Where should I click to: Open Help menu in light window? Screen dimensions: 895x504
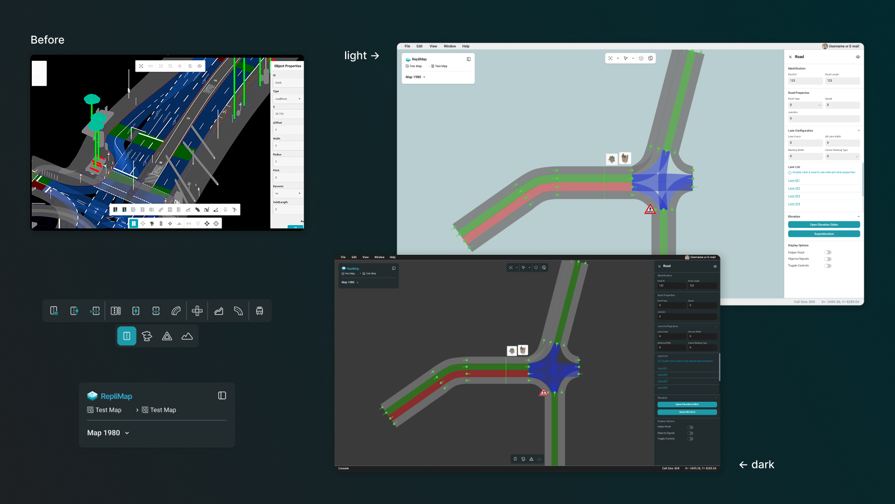click(466, 46)
